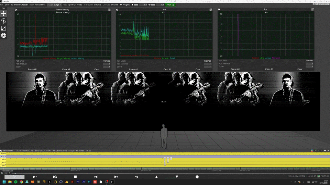
Task: Jump to previous section button
Action: (x=96, y=177)
